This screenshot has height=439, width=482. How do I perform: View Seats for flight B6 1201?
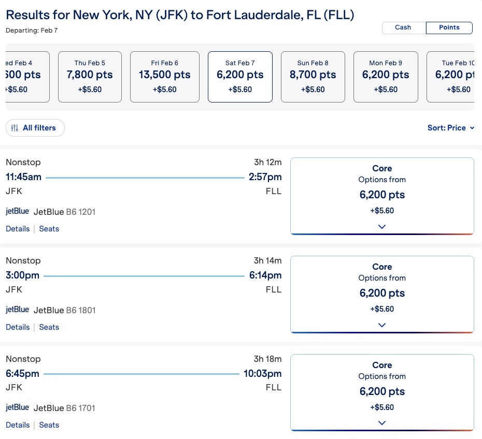[x=49, y=229]
